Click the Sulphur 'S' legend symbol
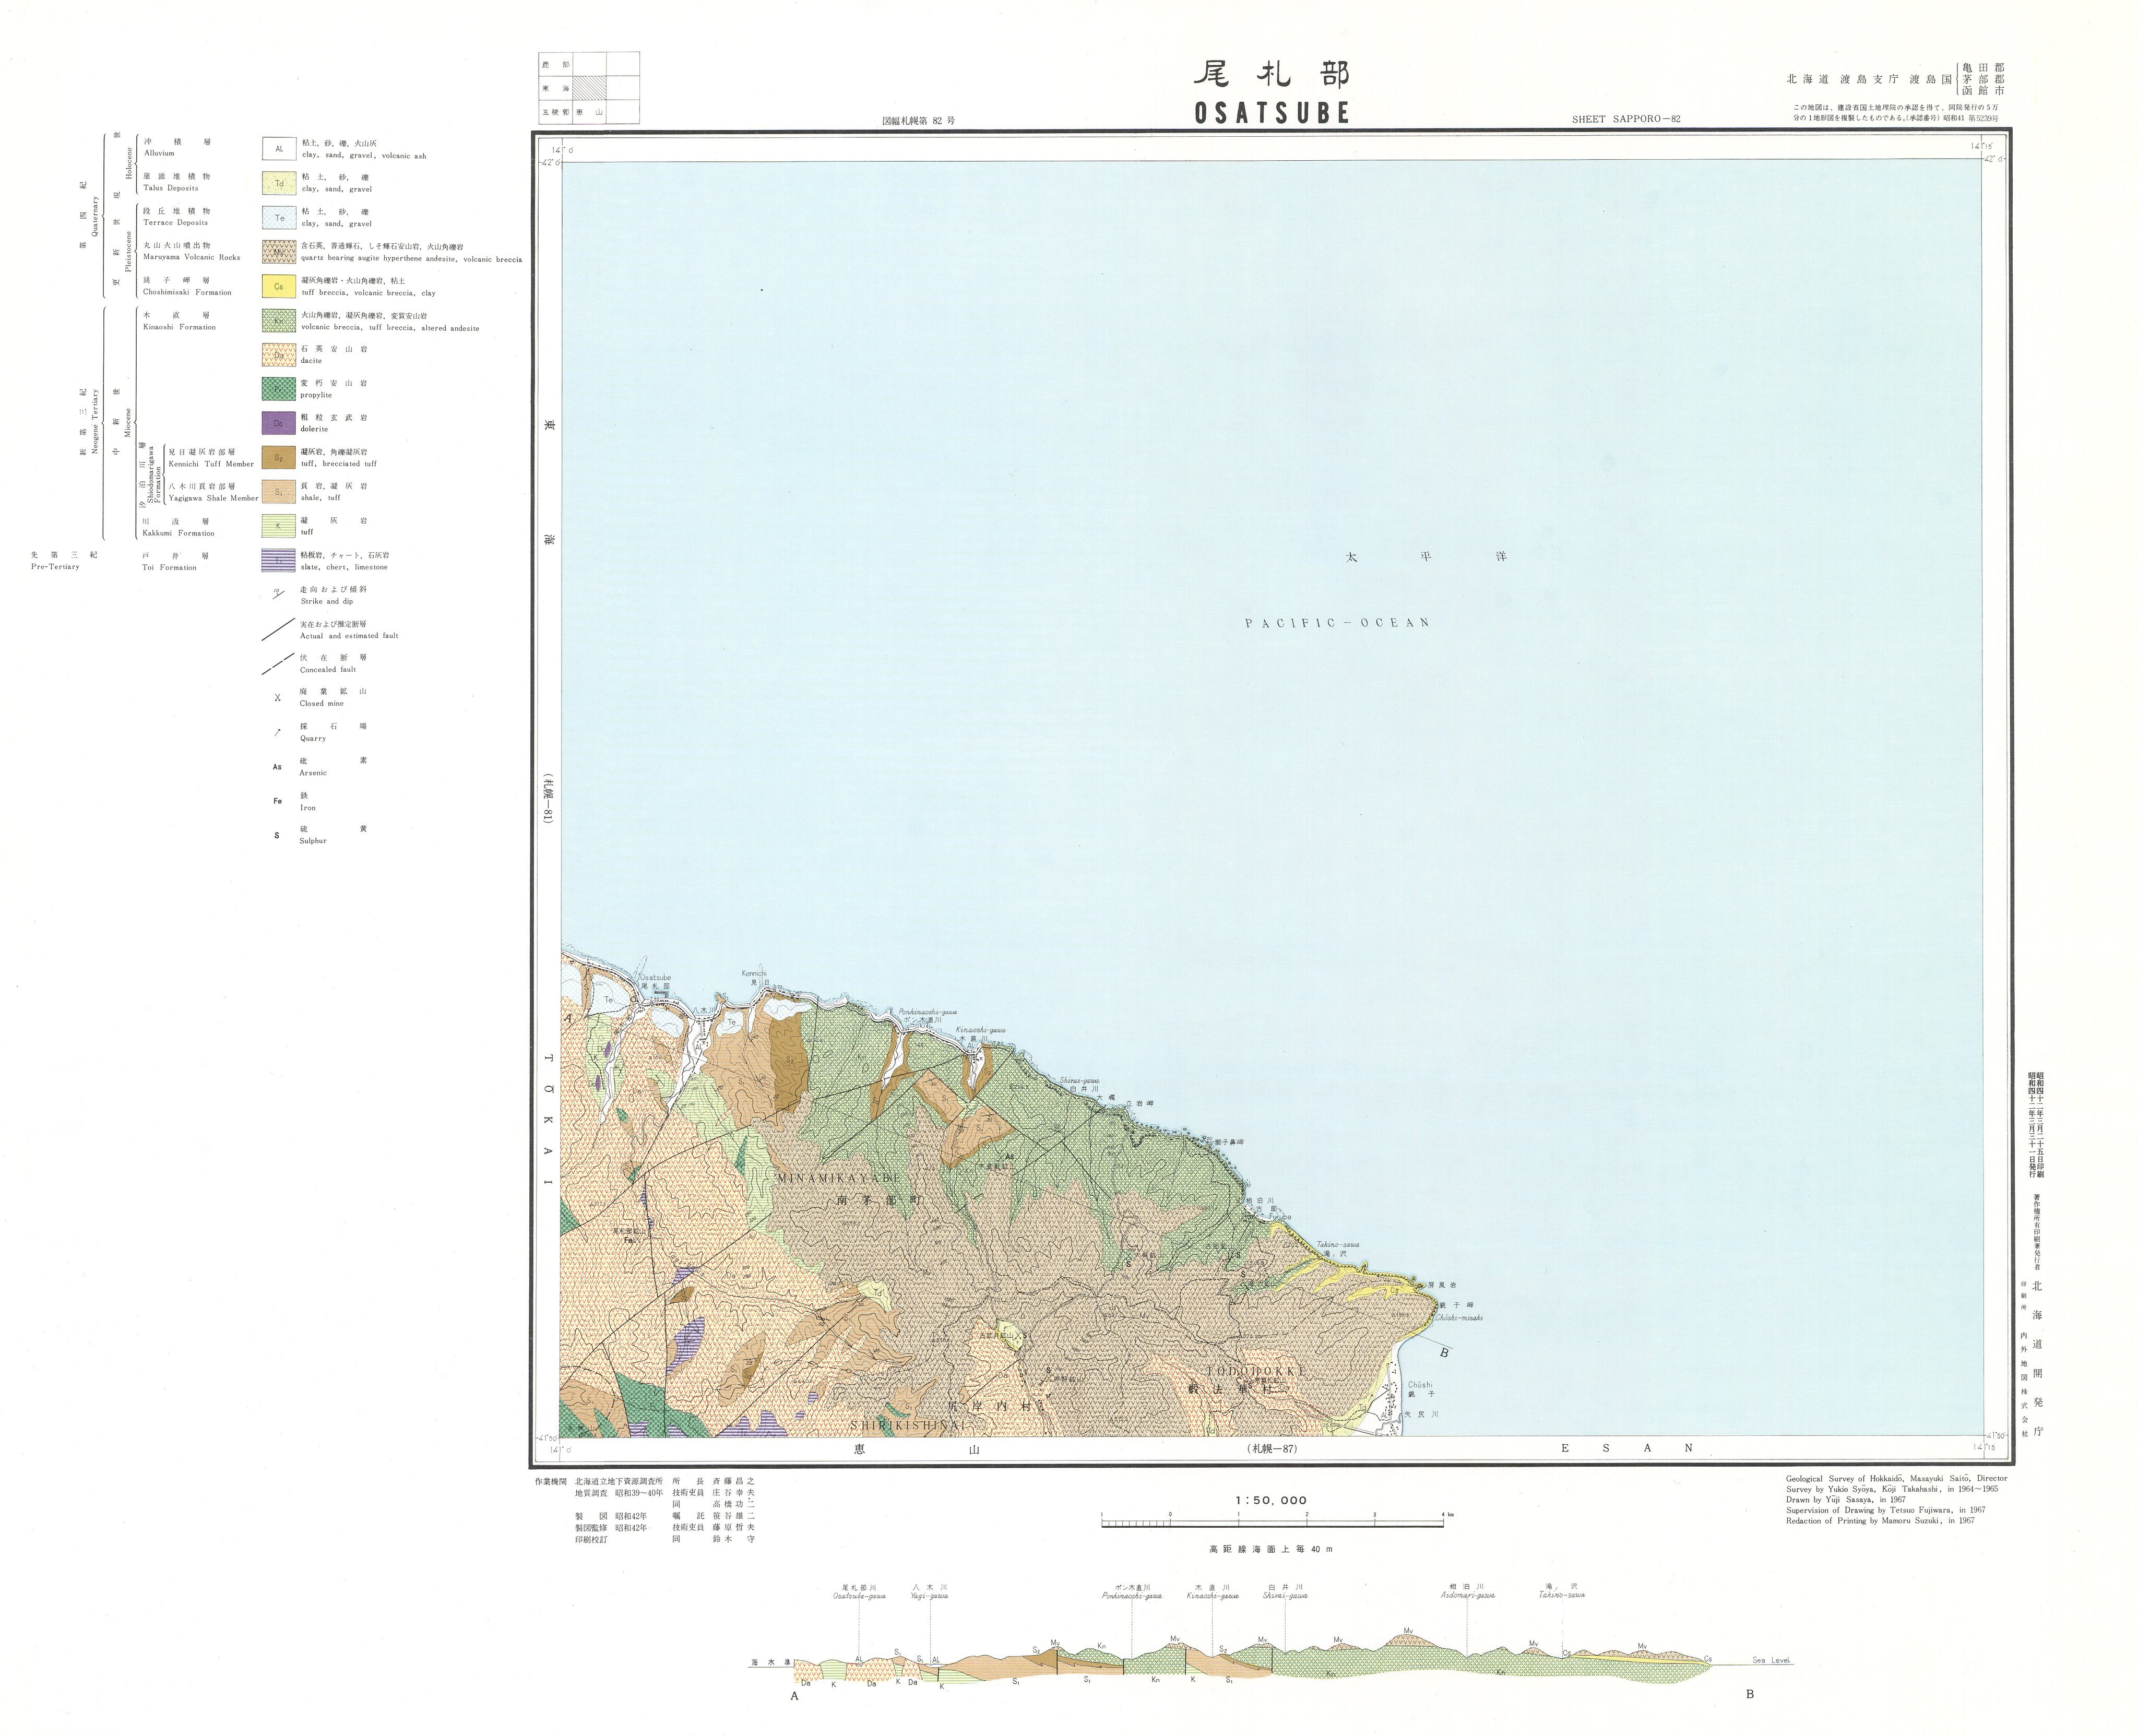The width and height of the screenshot is (2138, 1736). [x=277, y=835]
